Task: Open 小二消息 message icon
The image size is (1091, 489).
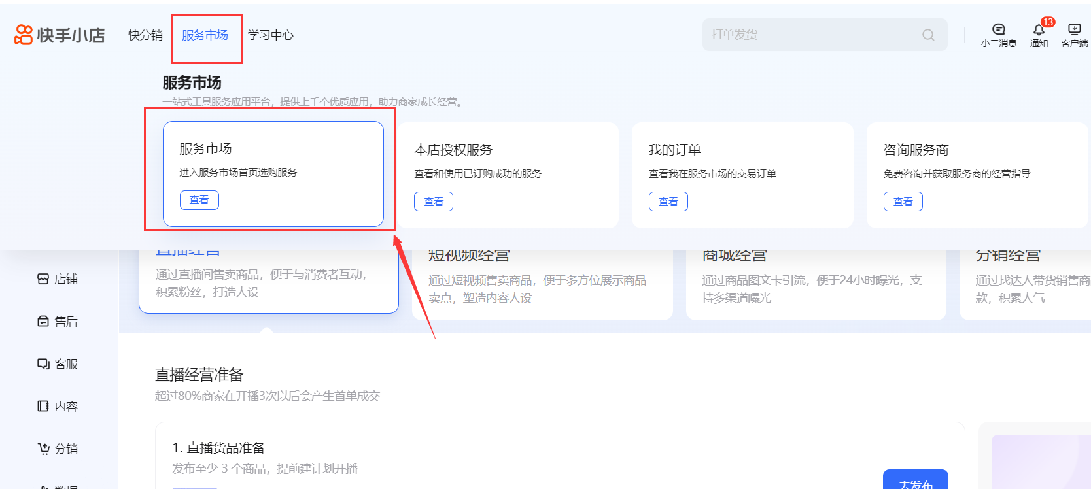Action: pos(998,29)
